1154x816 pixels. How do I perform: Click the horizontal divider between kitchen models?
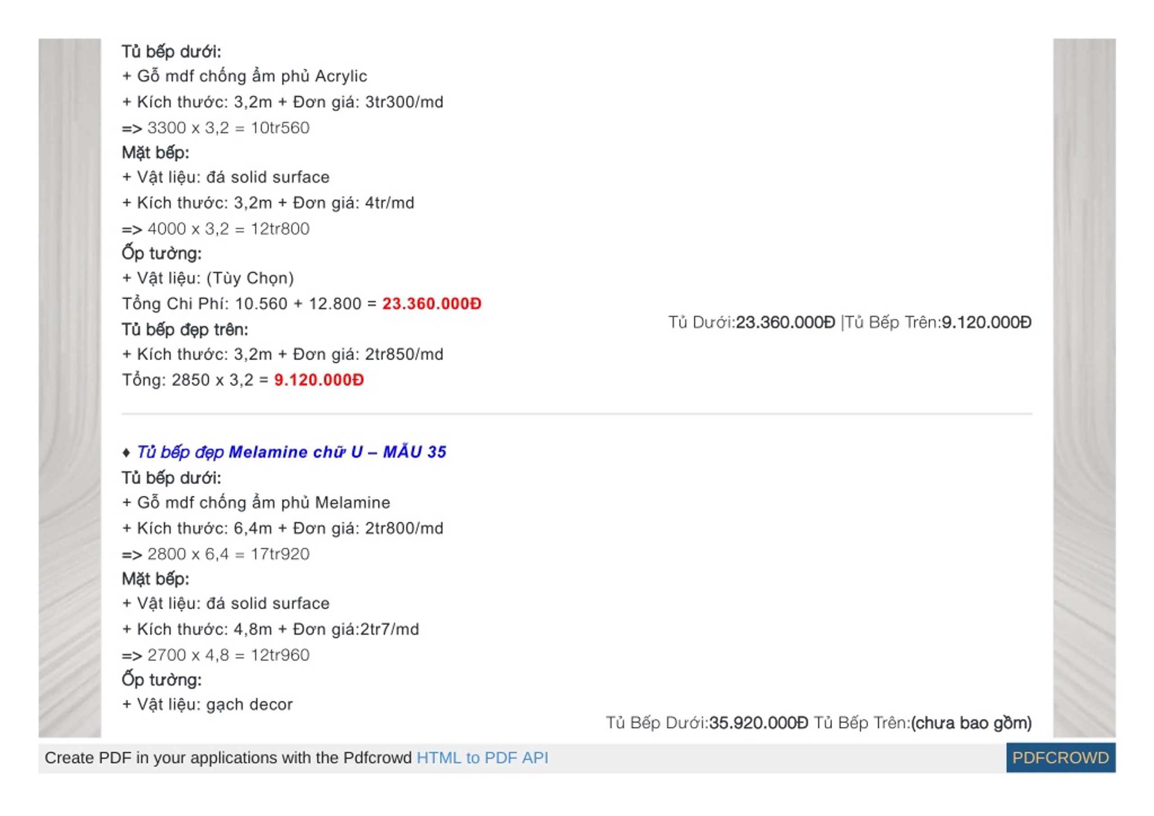[x=577, y=414]
